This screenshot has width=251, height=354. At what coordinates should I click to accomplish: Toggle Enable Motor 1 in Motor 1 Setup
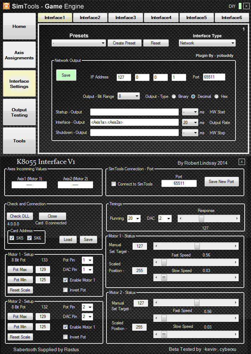tap(65, 280)
